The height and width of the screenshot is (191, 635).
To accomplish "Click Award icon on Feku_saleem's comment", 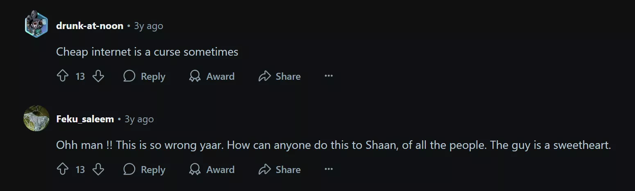I will click(x=195, y=169).
